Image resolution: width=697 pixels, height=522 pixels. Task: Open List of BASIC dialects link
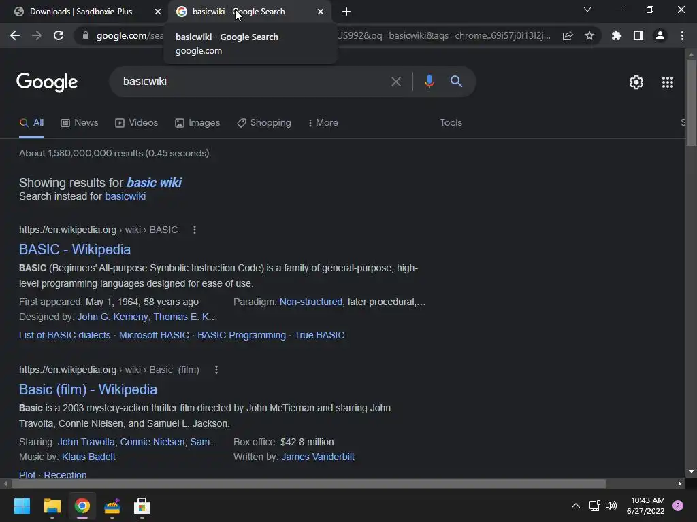[65, 336]
